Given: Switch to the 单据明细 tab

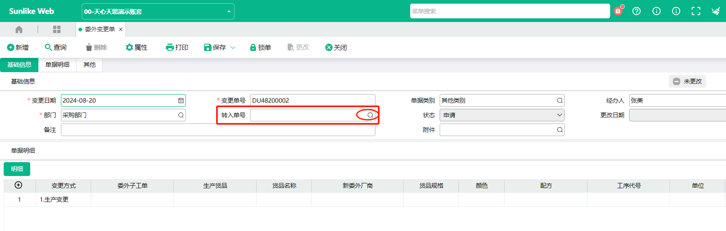Looking at the screenshot, I should point(57,65).
